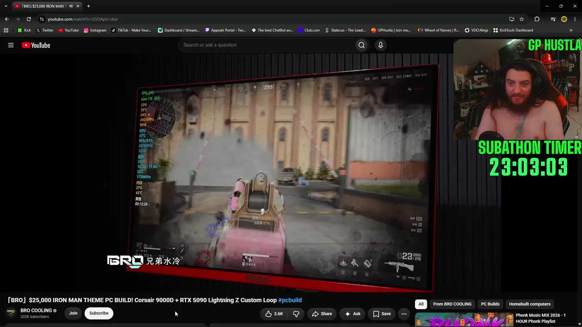
Task: Open the KickTools Dashboard bookmark
Action: click(x=513, y=30)
